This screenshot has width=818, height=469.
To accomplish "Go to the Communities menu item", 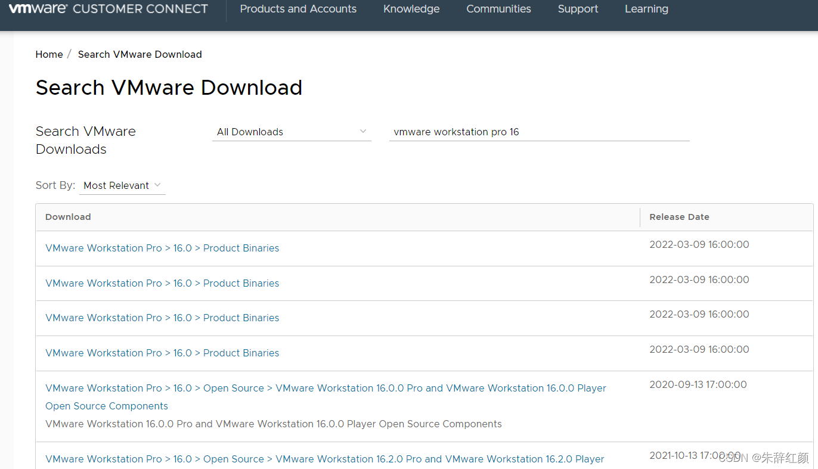I will coord(498,9).
